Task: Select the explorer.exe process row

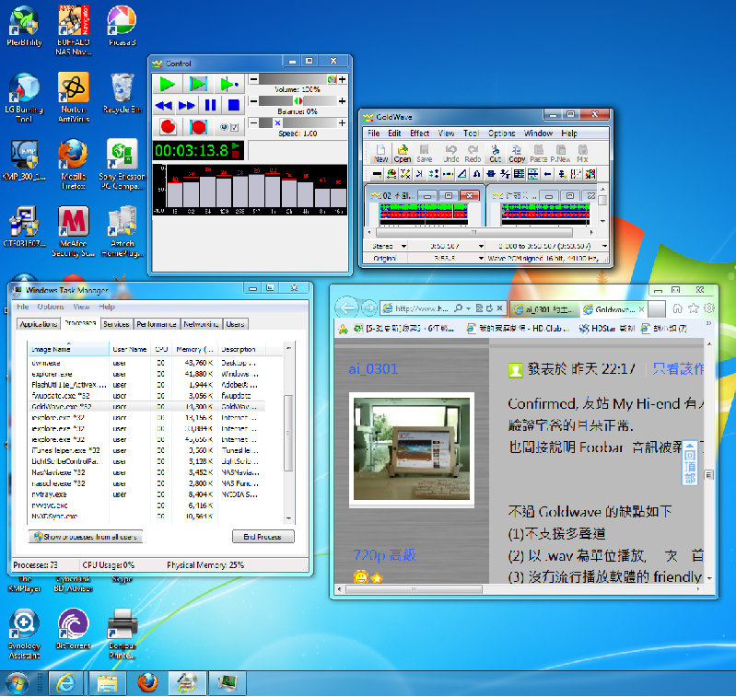Action: 146,374
